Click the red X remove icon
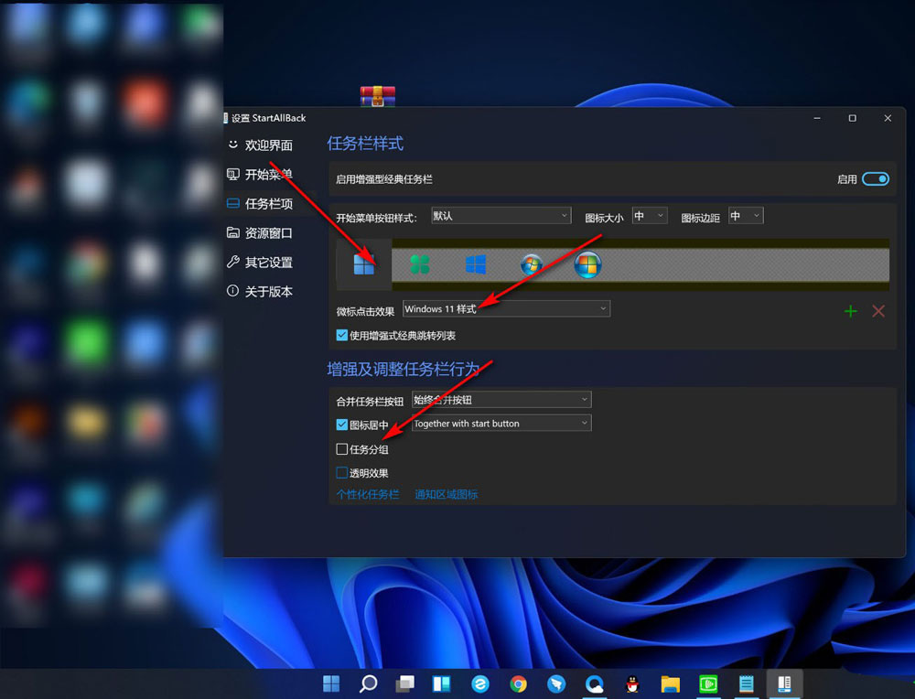Viewport: 915px width, 699px height. 878,311
